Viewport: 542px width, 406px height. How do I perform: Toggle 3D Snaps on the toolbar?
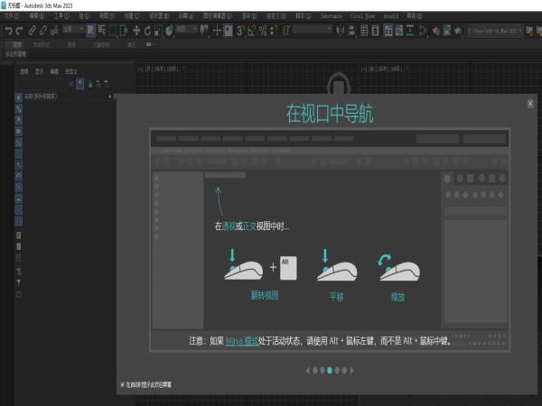(240, 31)
